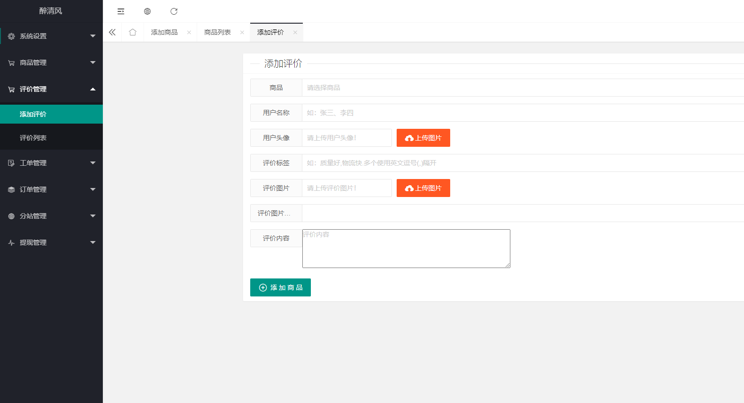Click the empty 评价图片… second field

[523, 213]
